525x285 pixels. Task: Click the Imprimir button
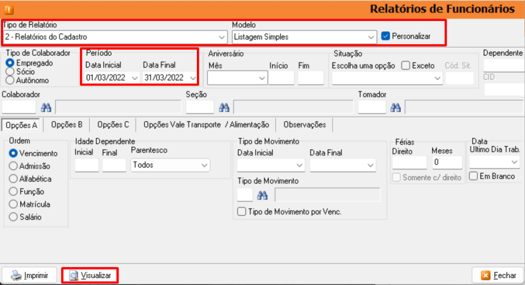[x=30, y=275]
